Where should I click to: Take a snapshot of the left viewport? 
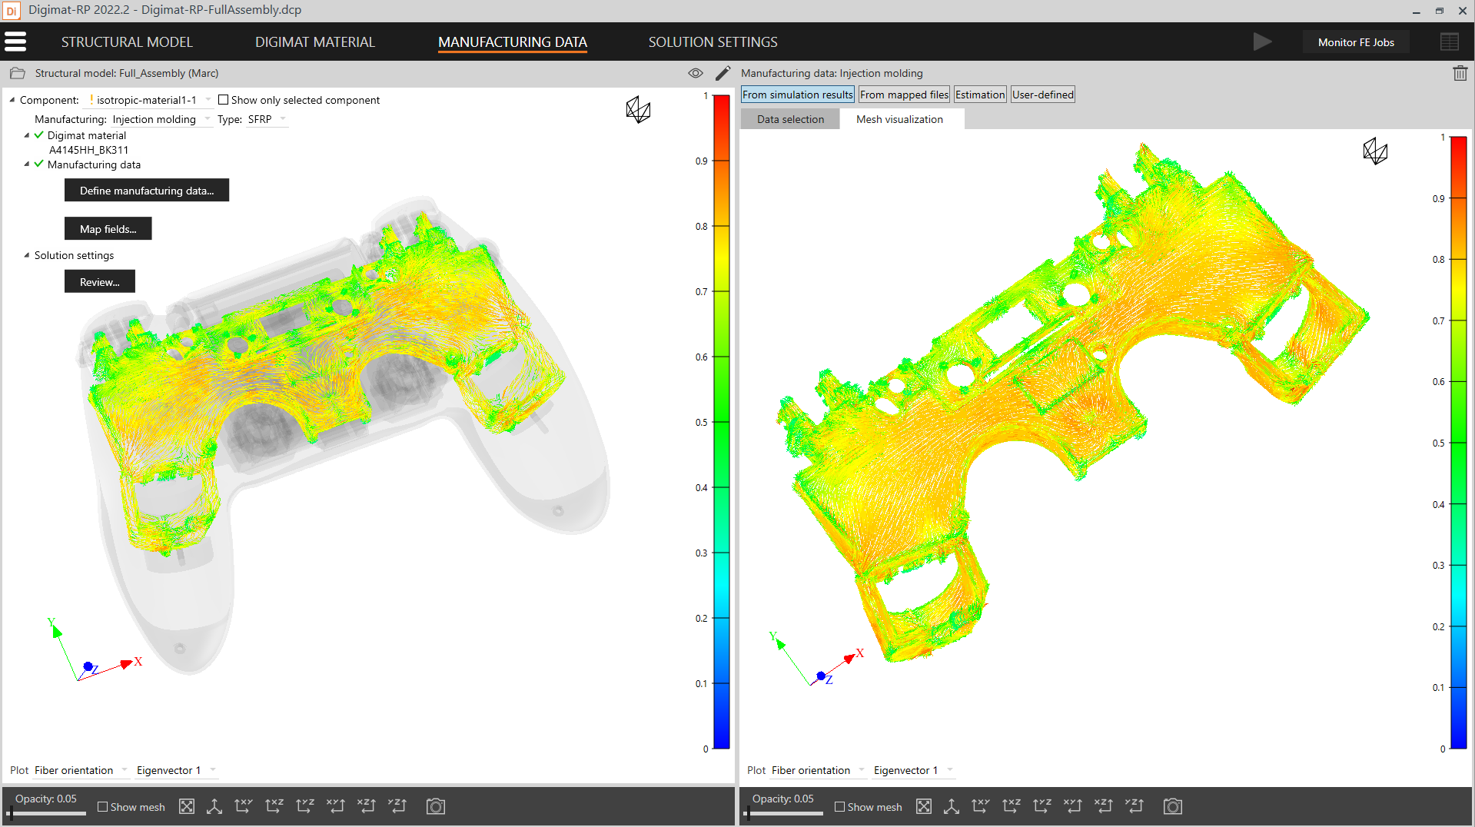pyautogui.click(x=436, y=806)
